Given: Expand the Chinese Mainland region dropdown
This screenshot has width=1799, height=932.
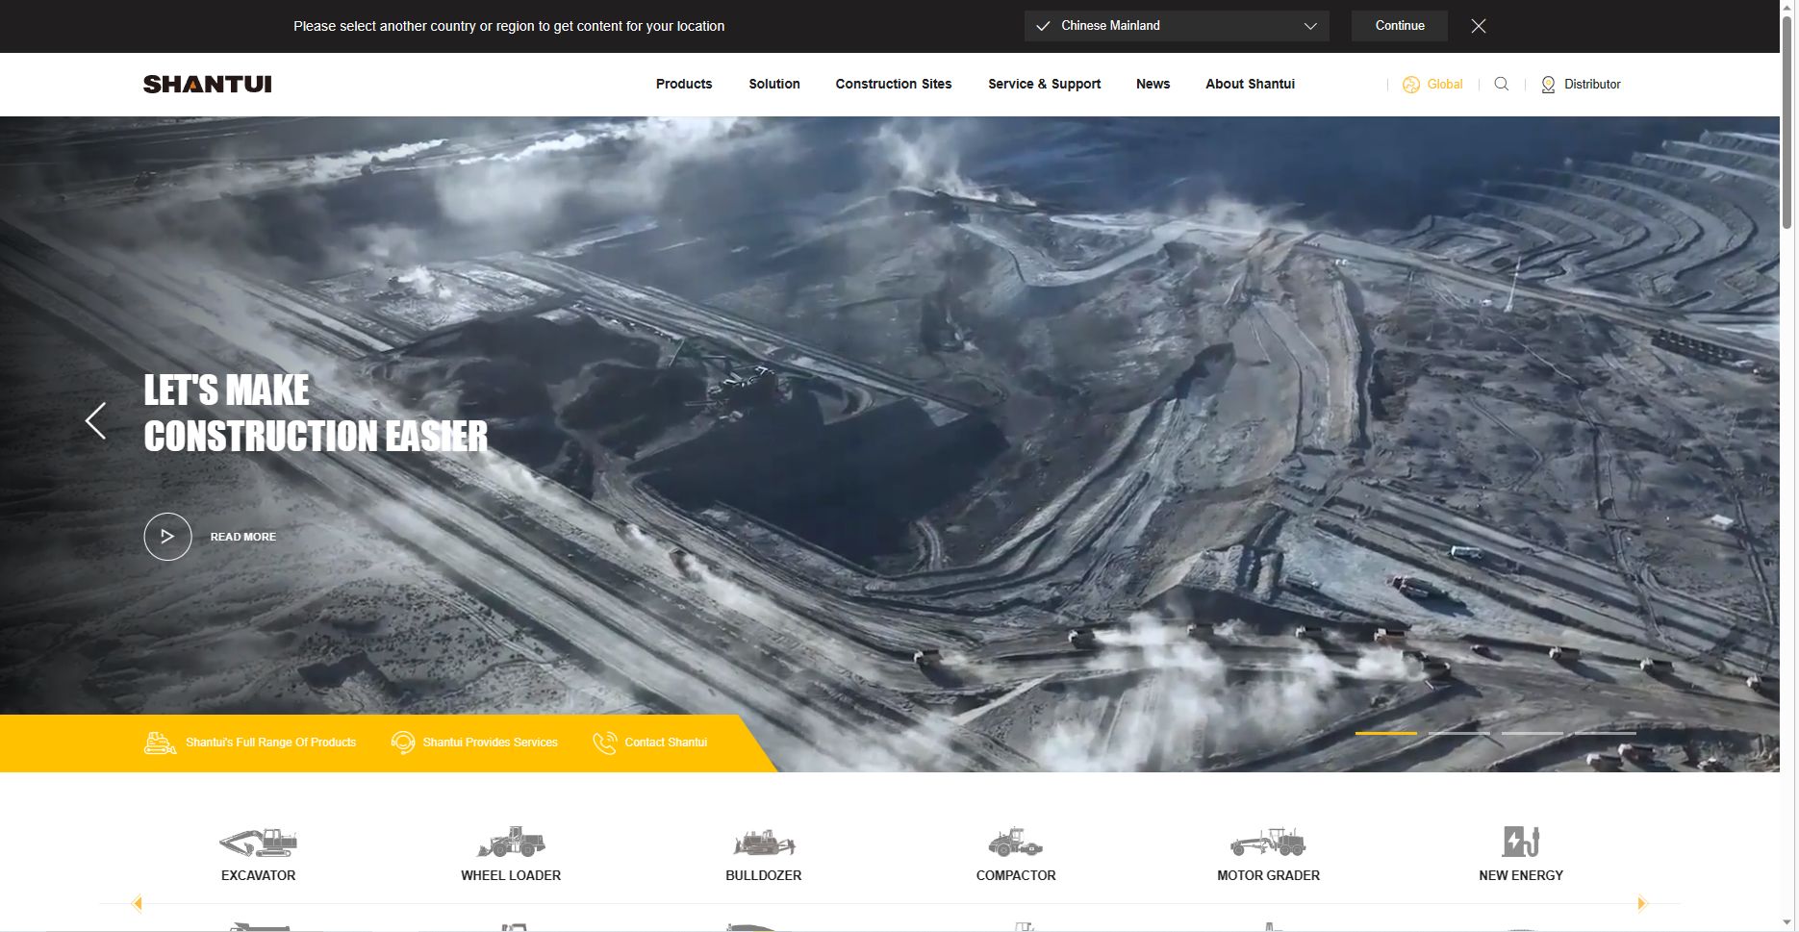Looking at the screenshot, I should [1177, 26].
